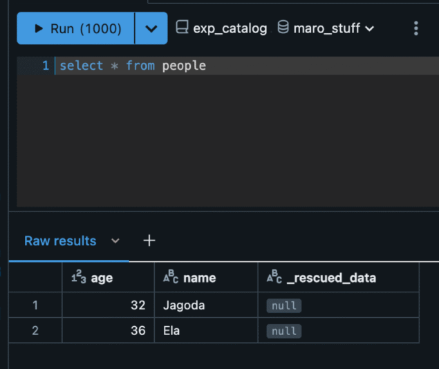439x369 pixels.
Task: Select the age column header
Action: pos(102,278)
